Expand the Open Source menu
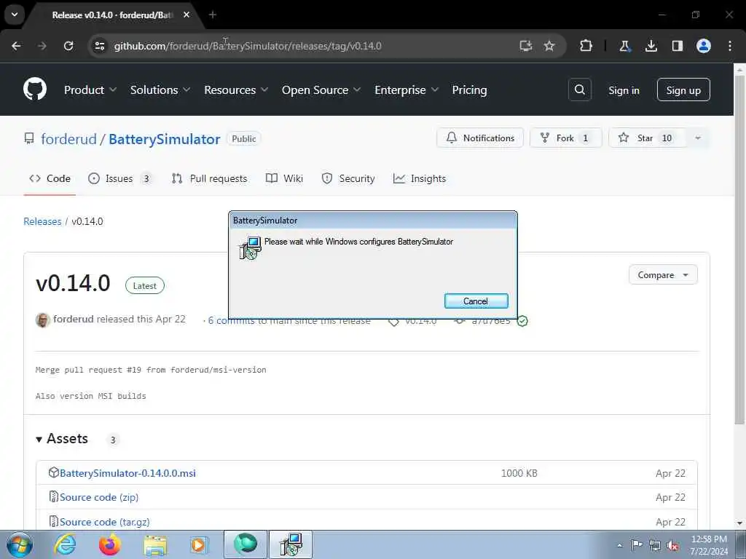This screenshot has width=746, height=559. click(x=321, y=90)
